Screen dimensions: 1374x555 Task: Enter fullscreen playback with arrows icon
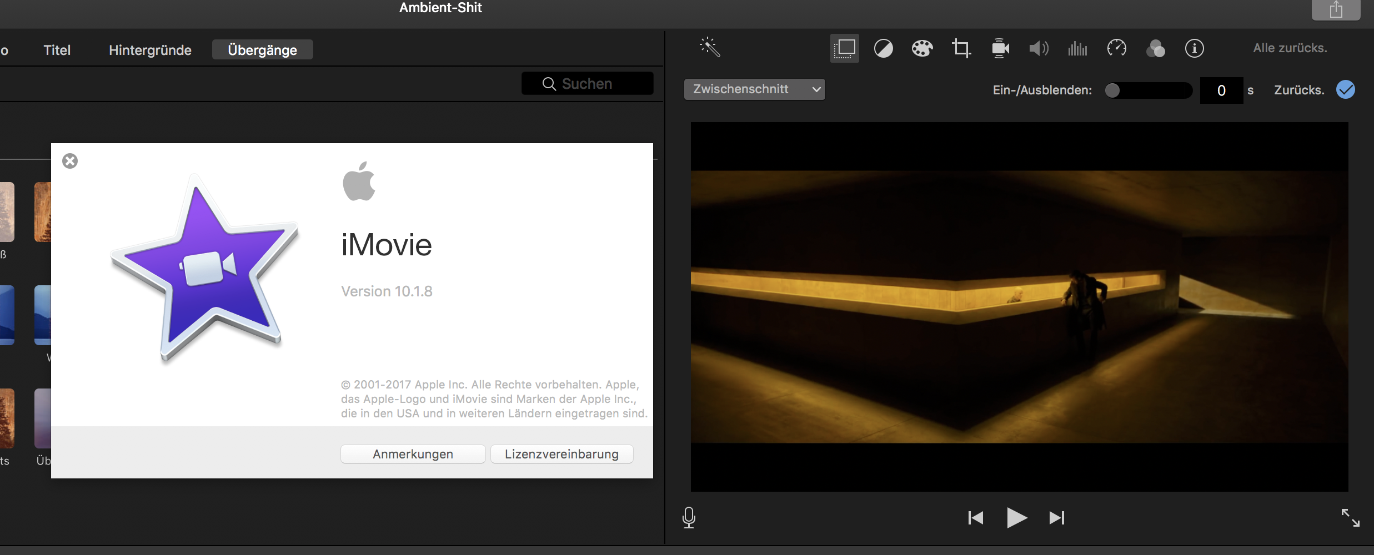pos(1350,517)
